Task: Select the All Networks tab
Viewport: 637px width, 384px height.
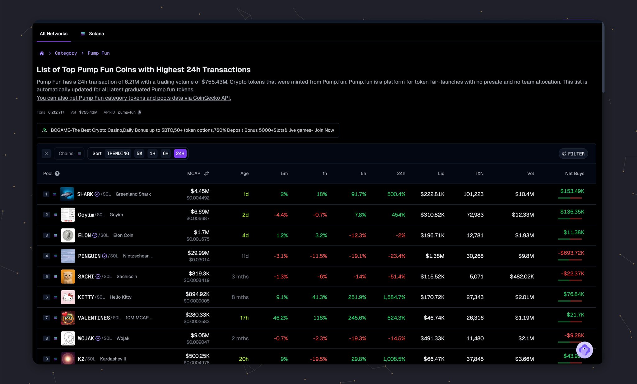Action: pos(53,34)
